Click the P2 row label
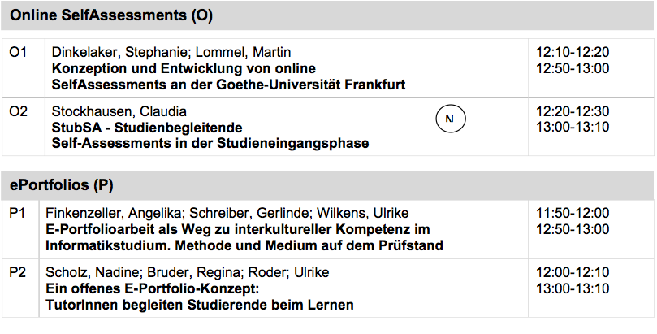 pos(18,273)
